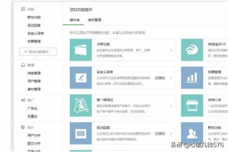
Task: Click the plus icon in the dashed sidebar box
Action: pyautogui.click(x=26, y=52)
